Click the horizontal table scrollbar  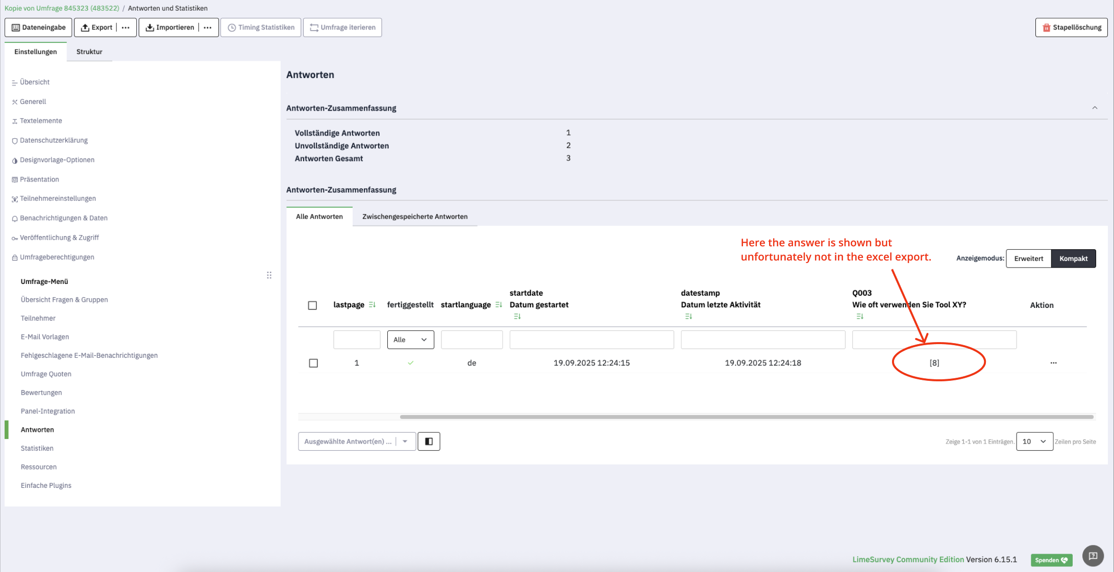click(x=746, y=417)
